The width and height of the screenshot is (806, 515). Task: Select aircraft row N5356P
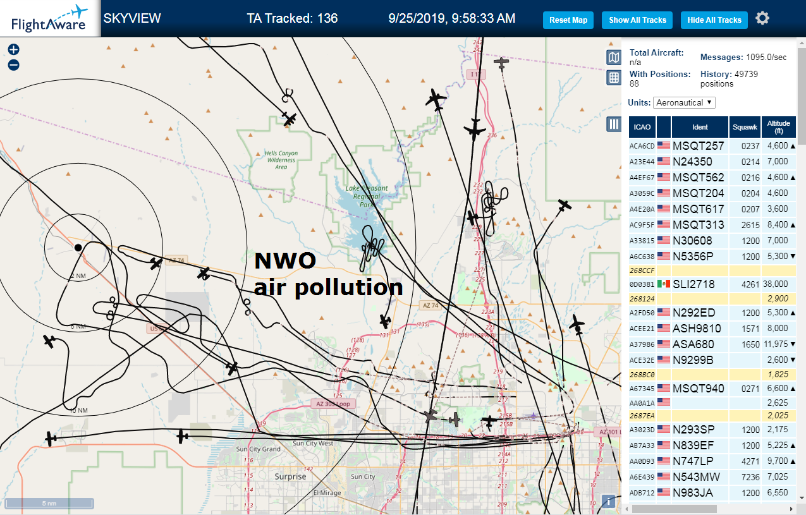[712, 257]
